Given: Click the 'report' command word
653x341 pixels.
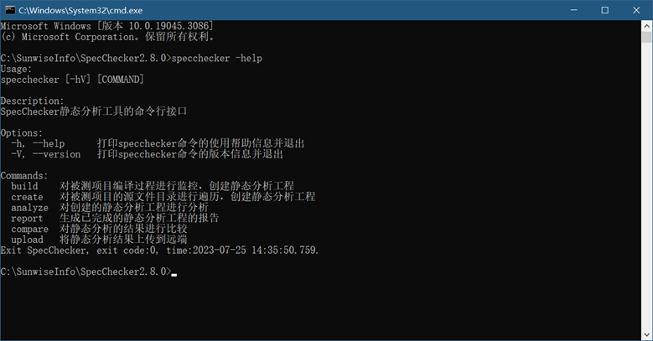Looking at the screenshot, I should 27,218.
